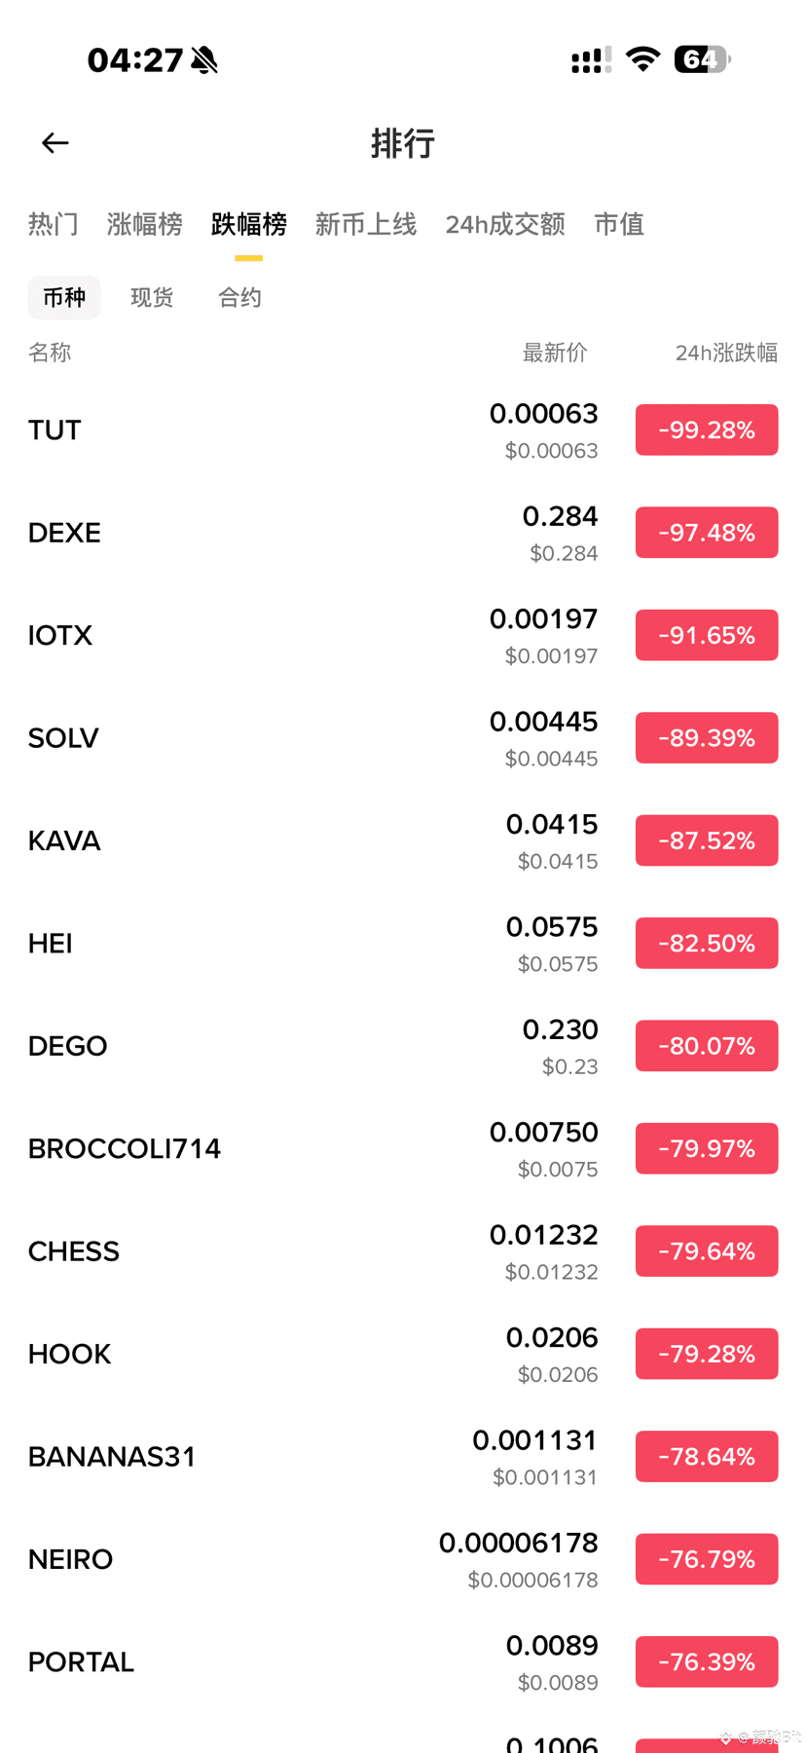Select the 新币上线 tab
Viewport: 806px width, 1753px height.
click(366, 225)
